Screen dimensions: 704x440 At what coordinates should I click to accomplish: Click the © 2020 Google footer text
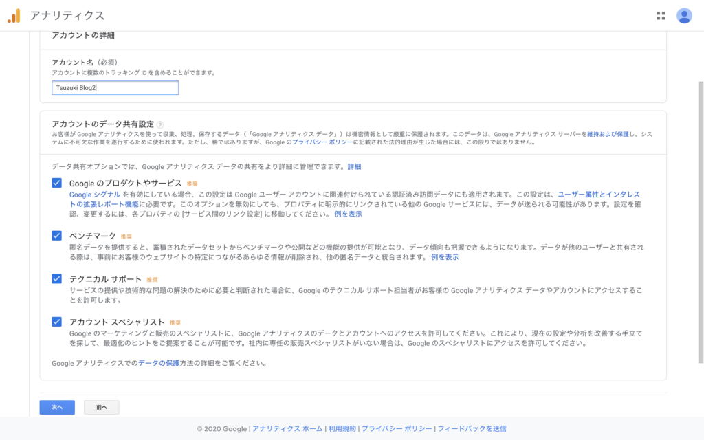(x=222, y=429)
